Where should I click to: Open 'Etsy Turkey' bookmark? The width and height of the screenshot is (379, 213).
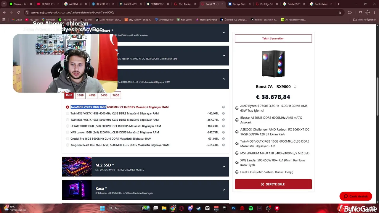coord(138,20)
